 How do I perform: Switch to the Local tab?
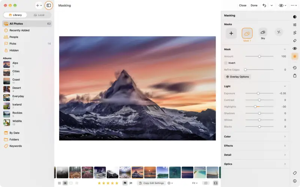point(39,15)
